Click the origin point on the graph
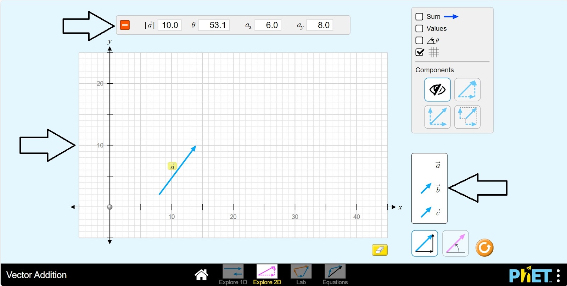The width and height of the screenshot is (567, 286). pos(110,207)
